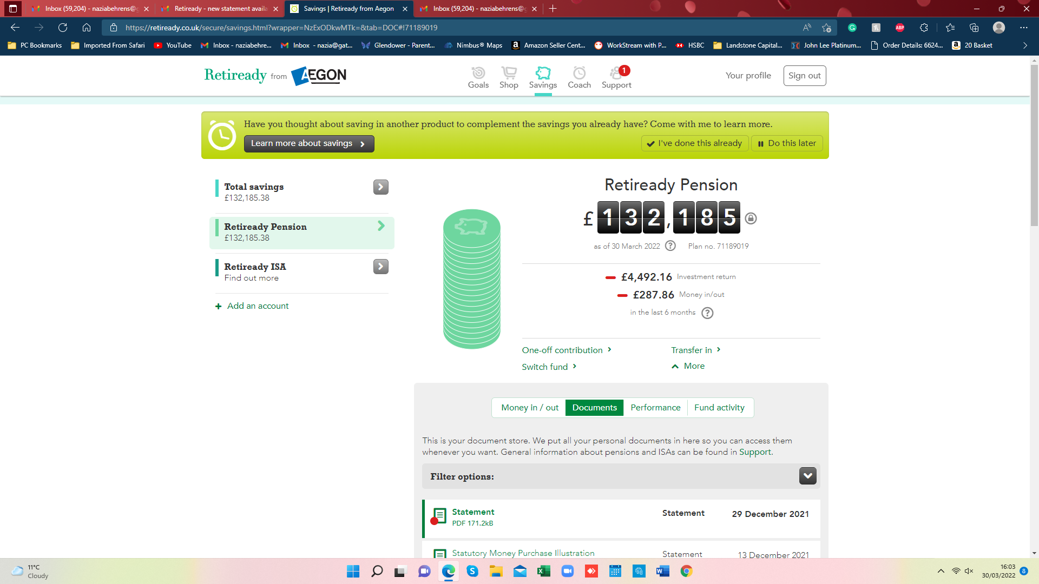Switch to the 'Retiready - new statement' browser tab

[x=220, y=9]
